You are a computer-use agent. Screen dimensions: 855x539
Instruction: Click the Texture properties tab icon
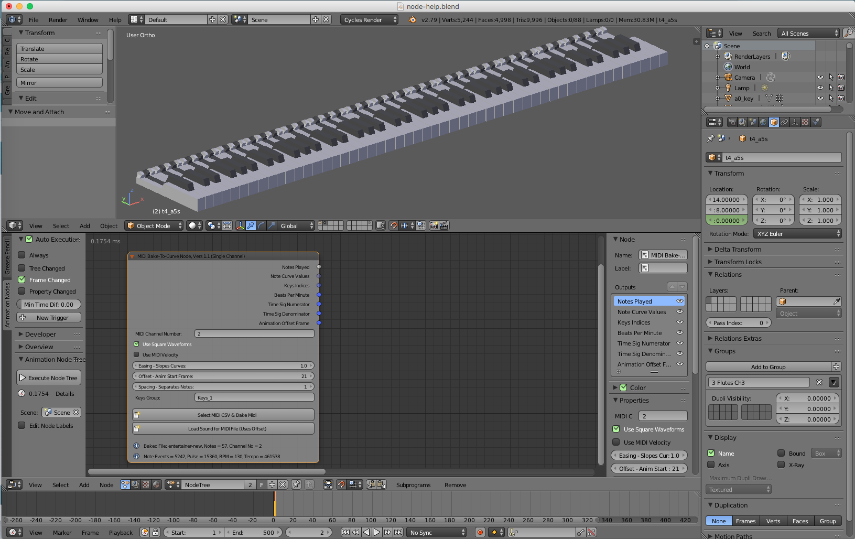coord(805,122)
